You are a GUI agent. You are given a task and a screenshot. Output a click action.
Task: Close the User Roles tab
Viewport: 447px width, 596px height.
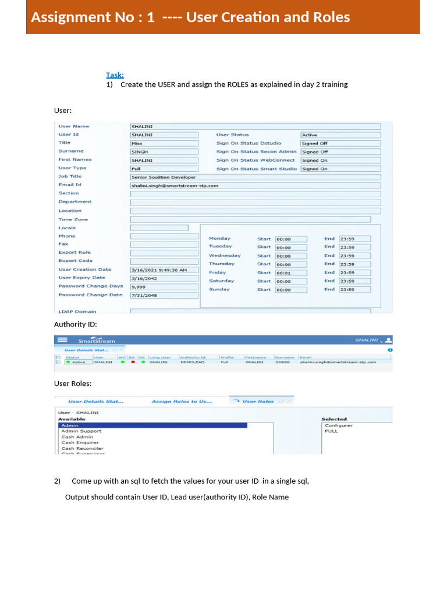tap(289, 402)
